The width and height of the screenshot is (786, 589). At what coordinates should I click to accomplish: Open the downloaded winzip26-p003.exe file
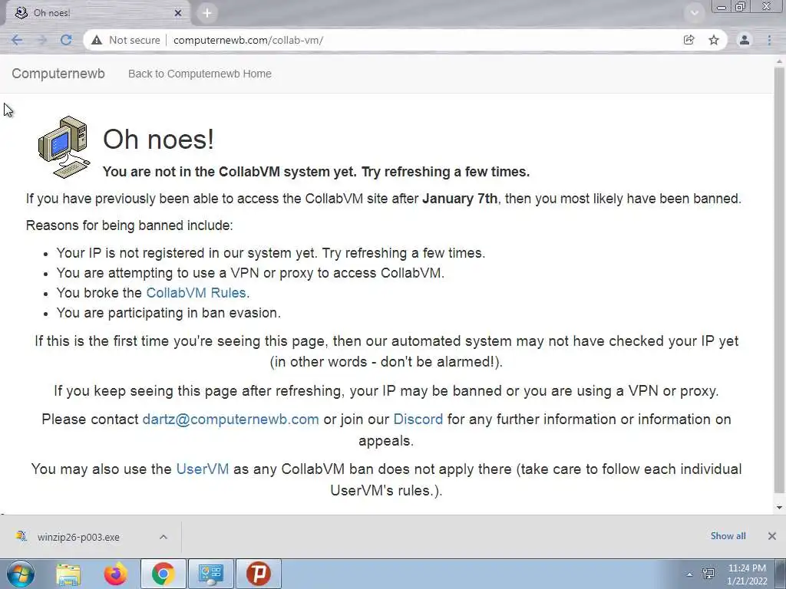click(78, 537)
